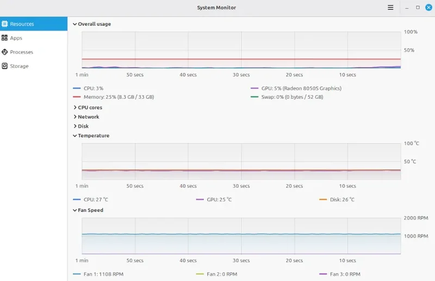Click the red Memory color swatch

tap(77, 97)
